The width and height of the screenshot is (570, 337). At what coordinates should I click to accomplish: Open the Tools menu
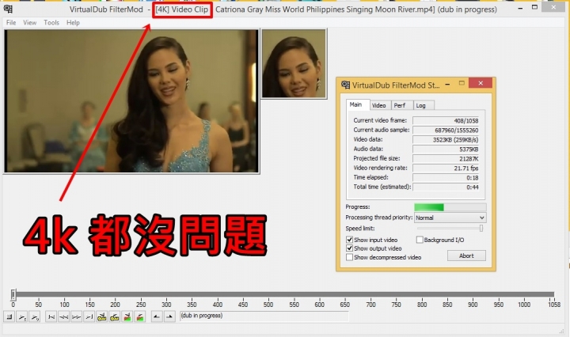(x=51, y=22)
